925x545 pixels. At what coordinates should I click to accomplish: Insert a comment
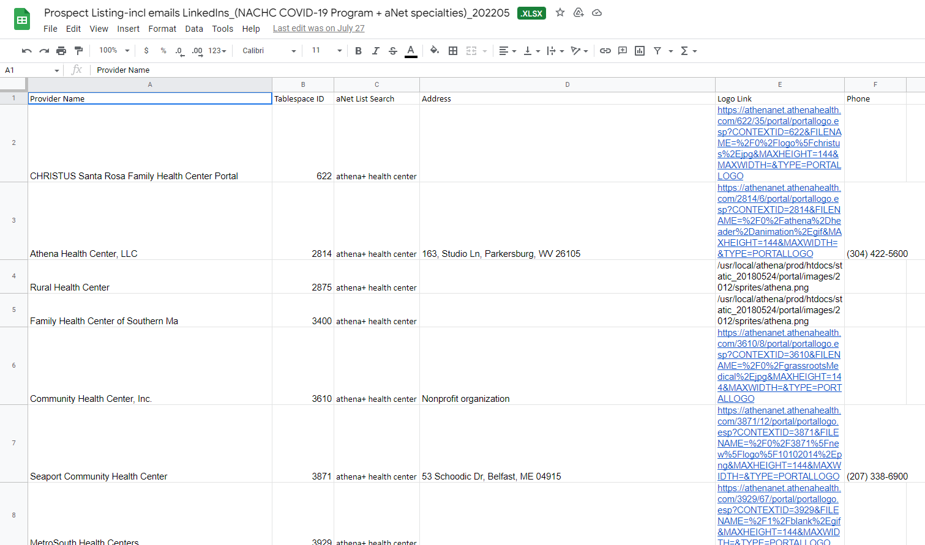point(623,51)
